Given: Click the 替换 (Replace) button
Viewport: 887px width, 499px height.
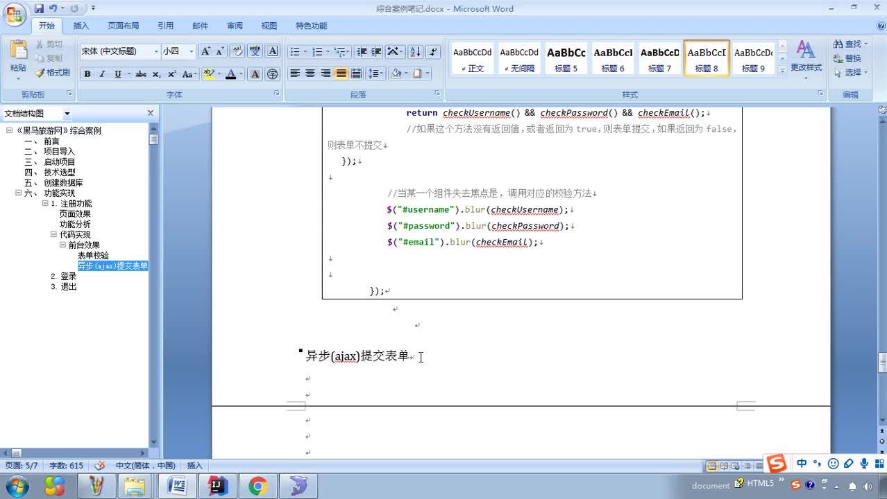Looking at the screenshot, I should pyautogui.click(x=847, y=58).
